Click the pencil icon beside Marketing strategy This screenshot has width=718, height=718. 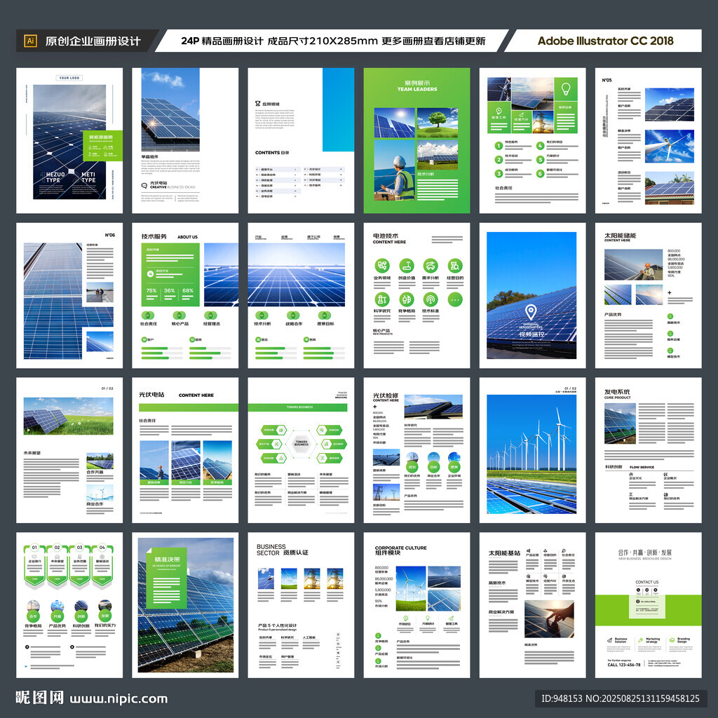(x=641, y=640)
